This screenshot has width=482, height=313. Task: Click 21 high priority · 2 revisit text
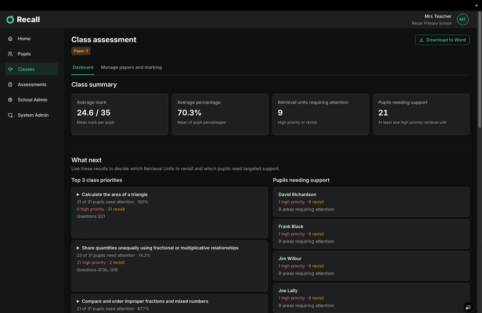(x=101, y=263)
